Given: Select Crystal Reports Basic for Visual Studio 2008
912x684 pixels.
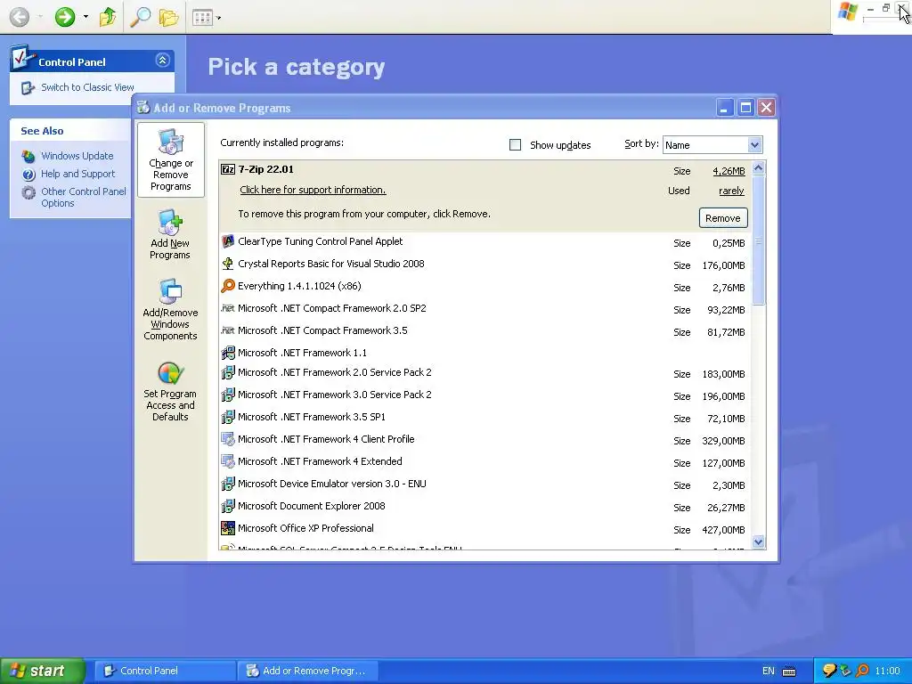Looking at the screenshot, I should (485, 264).
